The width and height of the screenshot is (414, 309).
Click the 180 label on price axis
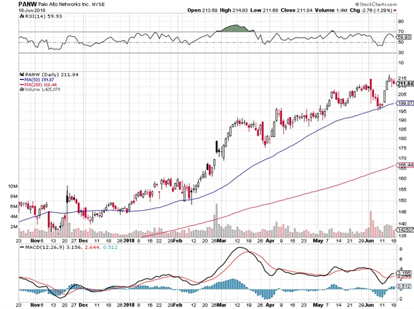point(402,138)
